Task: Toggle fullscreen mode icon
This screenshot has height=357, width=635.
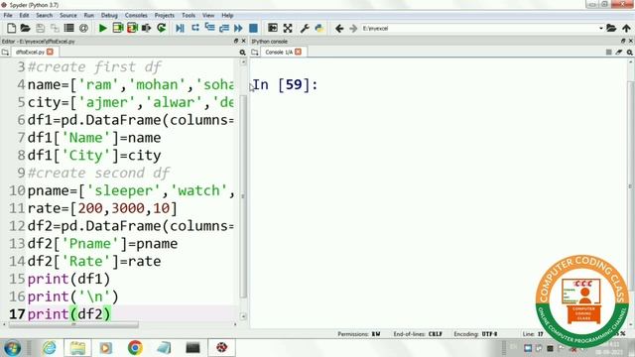Action: [288, 29]
